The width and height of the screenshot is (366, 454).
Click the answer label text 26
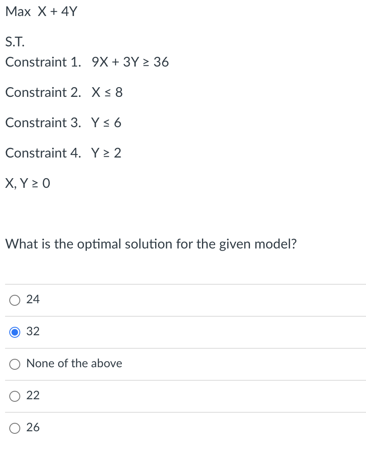click(x=33, y=427)
